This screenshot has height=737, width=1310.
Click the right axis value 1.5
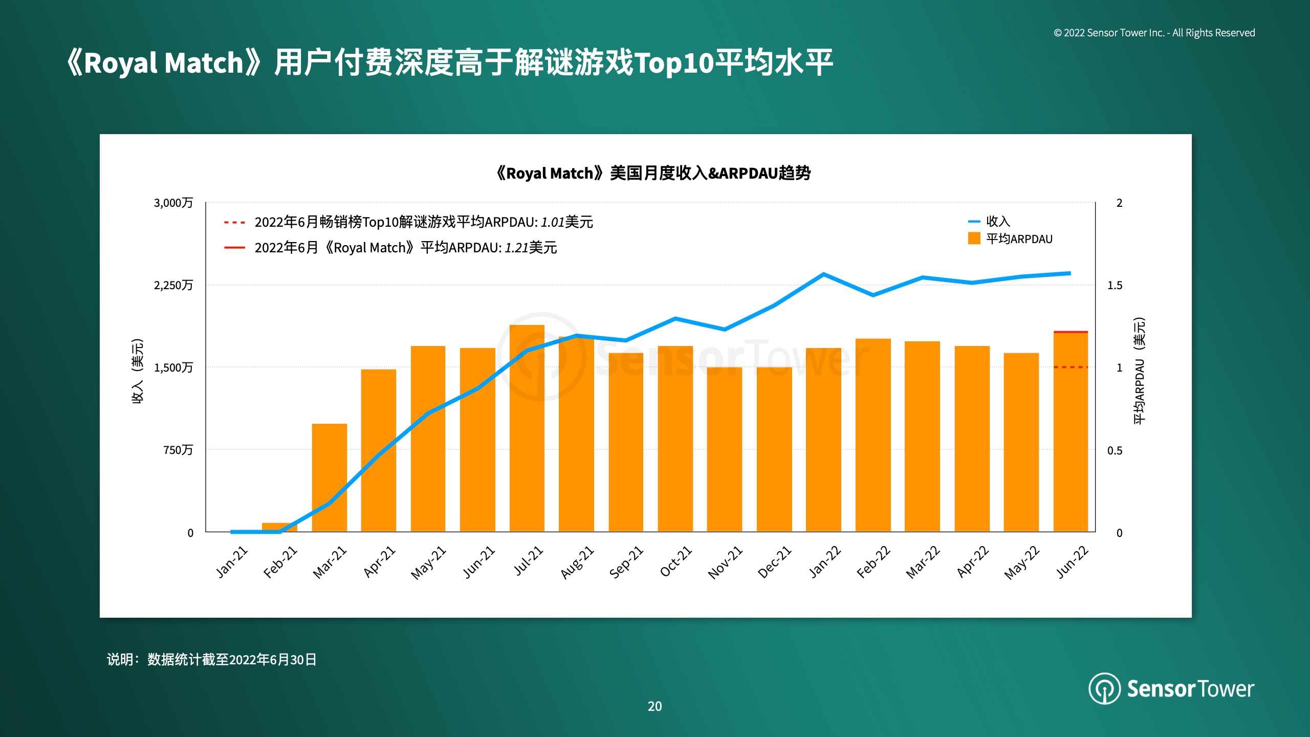pos(1115,285)
